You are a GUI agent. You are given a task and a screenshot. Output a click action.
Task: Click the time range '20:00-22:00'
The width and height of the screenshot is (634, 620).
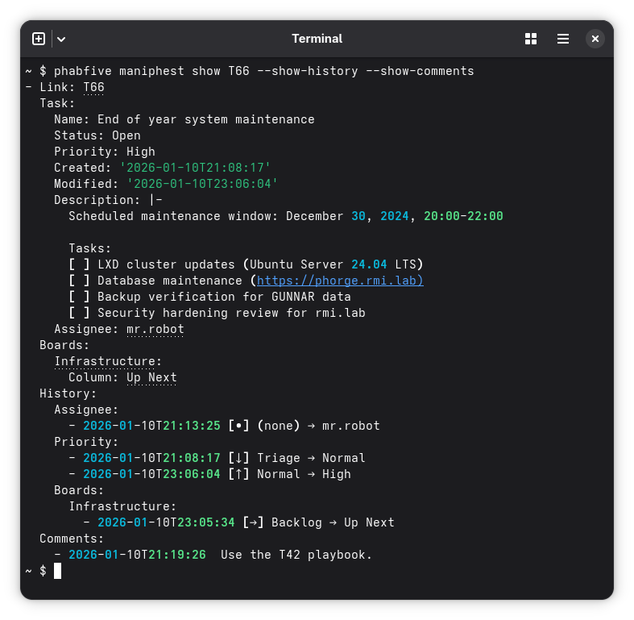coord(463,216)
